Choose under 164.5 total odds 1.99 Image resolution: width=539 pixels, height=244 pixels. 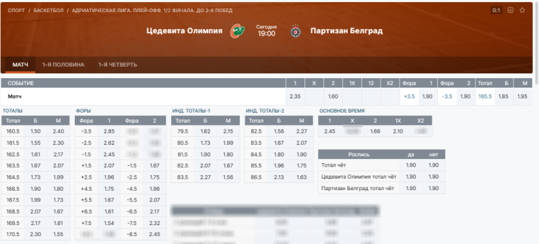click(59, 177)
